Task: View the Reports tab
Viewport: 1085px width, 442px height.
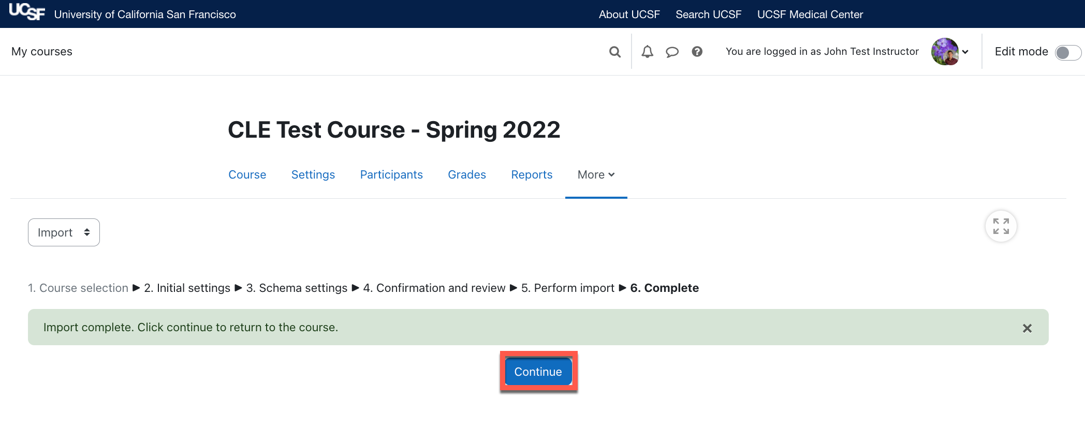Action: point(532,175)
